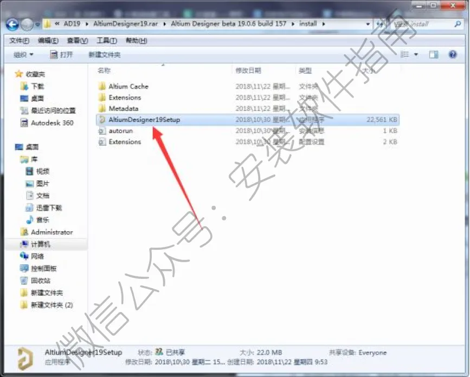Open the 文件(F) menu
The height and width of the screenshot is (377, 470).
[x=19, y=41]
